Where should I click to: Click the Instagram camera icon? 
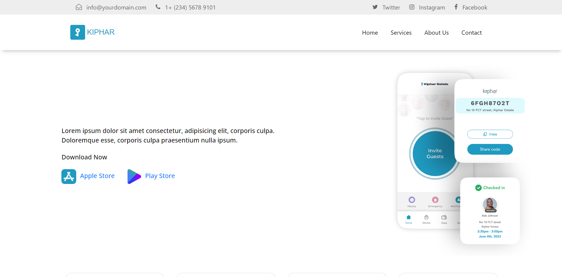(x=412, y=7)
